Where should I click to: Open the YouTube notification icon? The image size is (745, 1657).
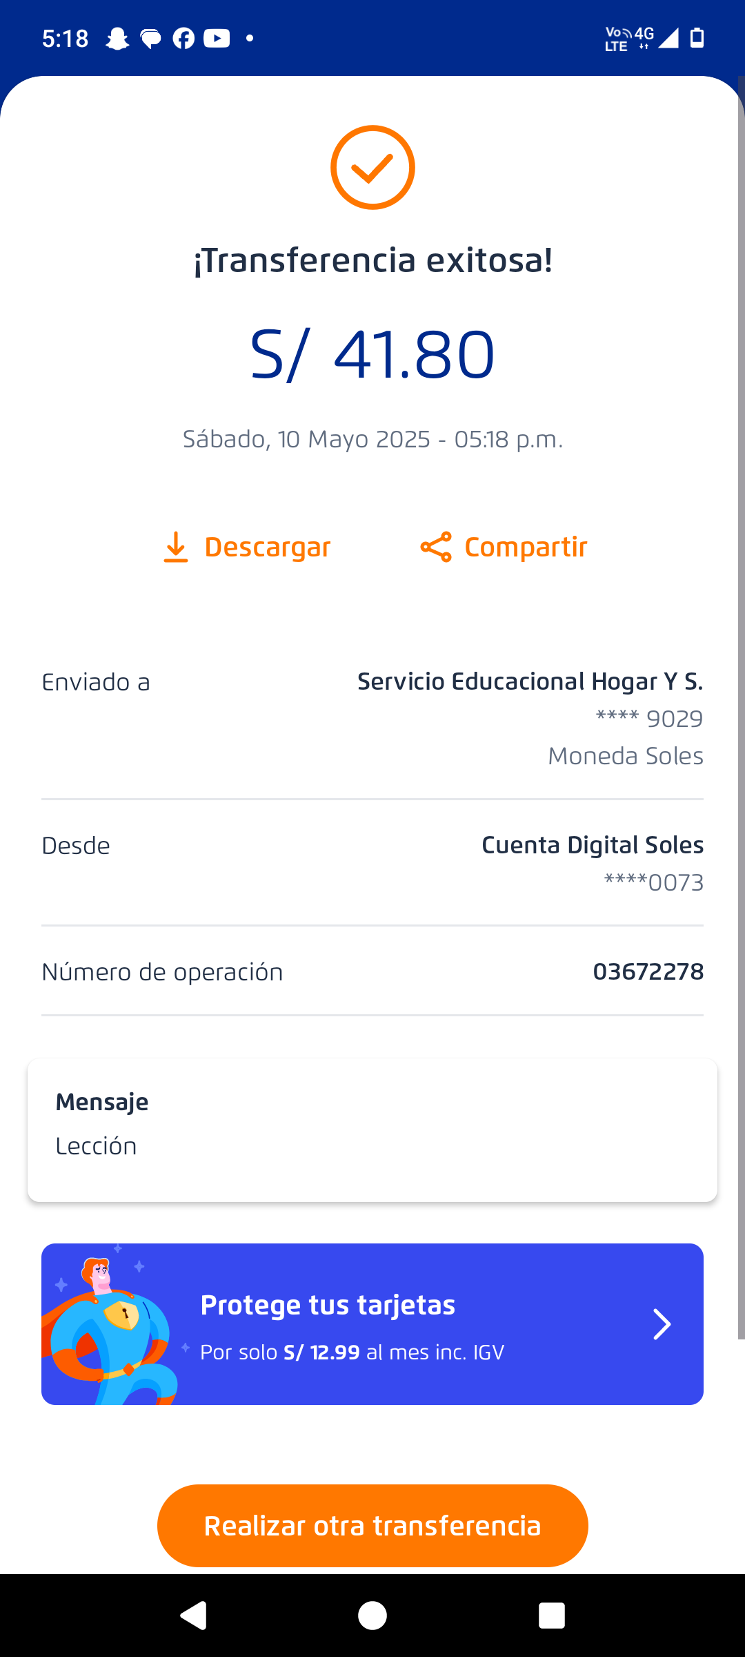coord(217,39)
